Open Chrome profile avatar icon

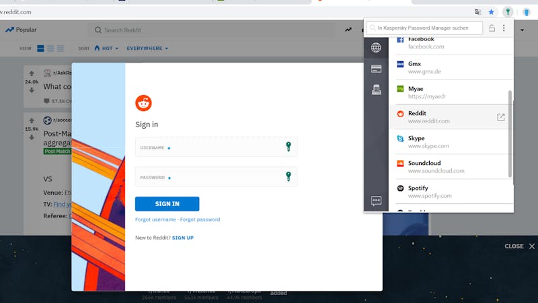click(527, 12)
